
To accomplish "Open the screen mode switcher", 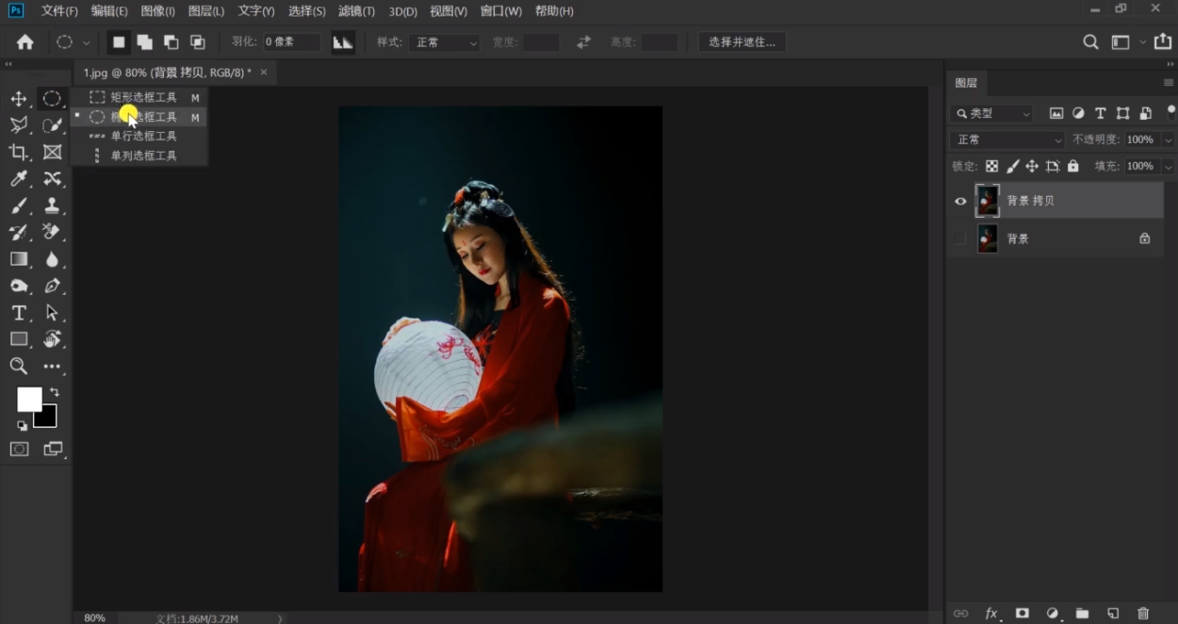I will [53, 450].
